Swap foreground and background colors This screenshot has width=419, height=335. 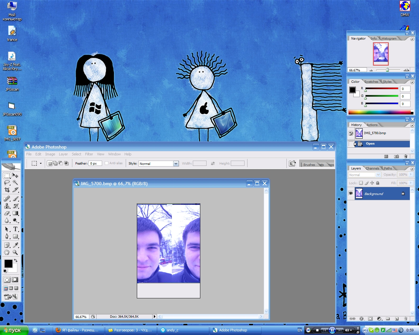15,260
